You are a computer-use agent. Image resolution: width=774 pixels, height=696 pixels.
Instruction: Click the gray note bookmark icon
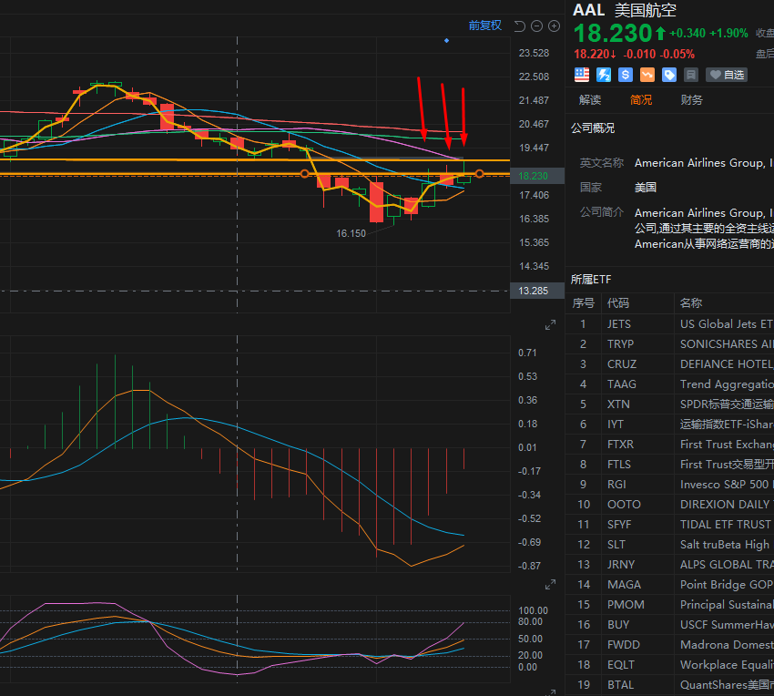click(690, 75)
